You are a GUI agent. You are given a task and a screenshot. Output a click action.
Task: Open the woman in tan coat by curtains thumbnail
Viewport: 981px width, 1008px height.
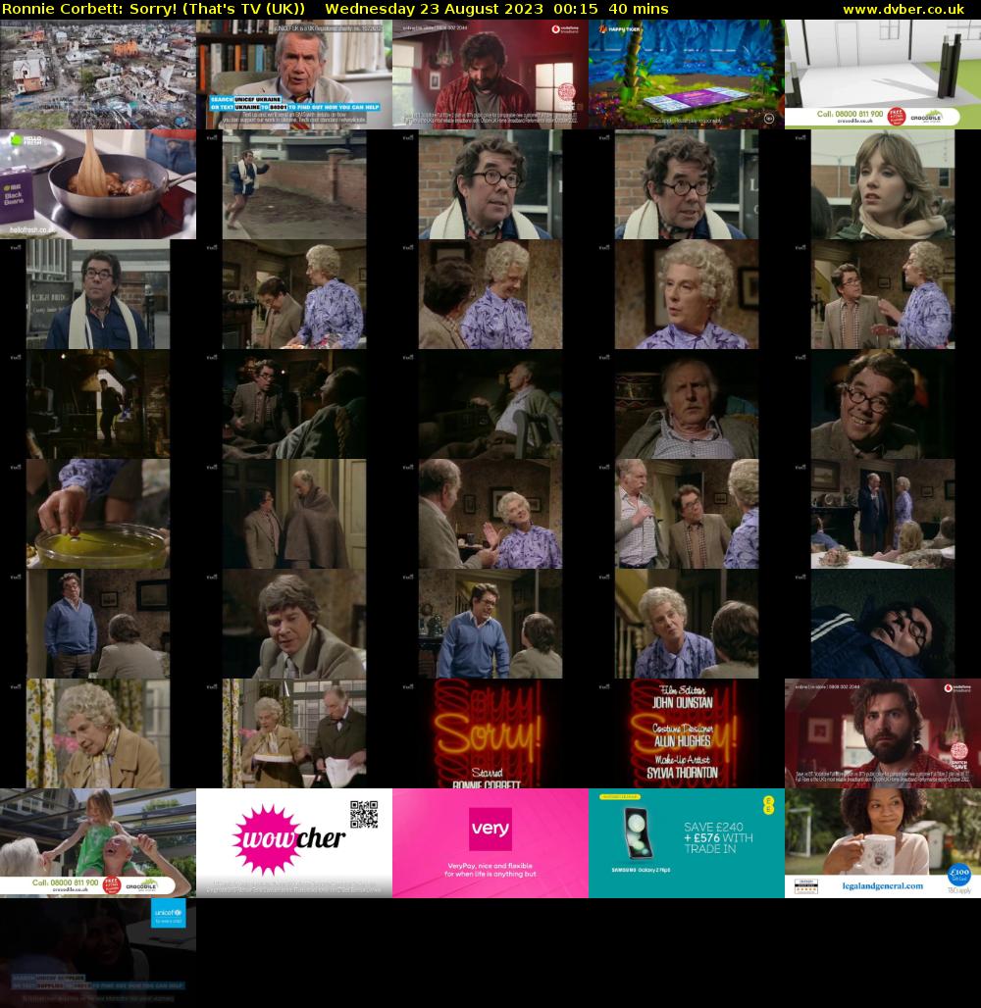point(98,733)
